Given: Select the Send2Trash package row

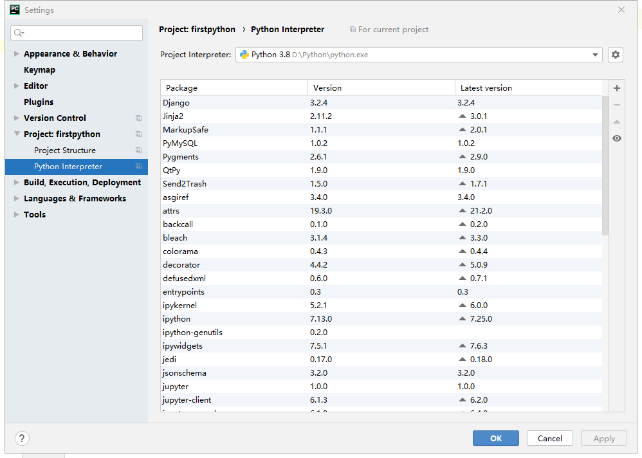Looking at the screenshot, I should tap(381, 184).
